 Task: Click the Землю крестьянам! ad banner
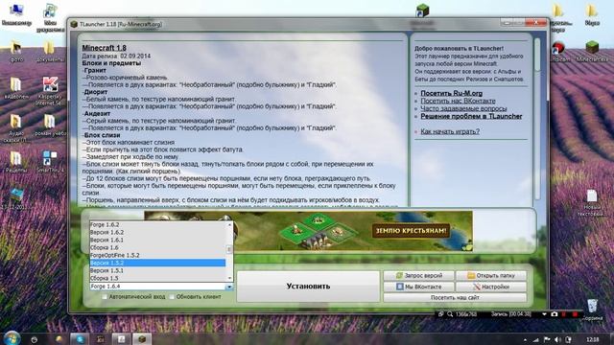point(308,231)
